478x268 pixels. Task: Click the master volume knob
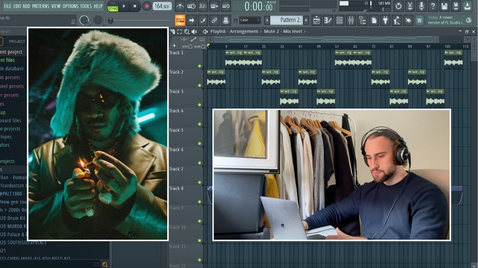[85, 20]
